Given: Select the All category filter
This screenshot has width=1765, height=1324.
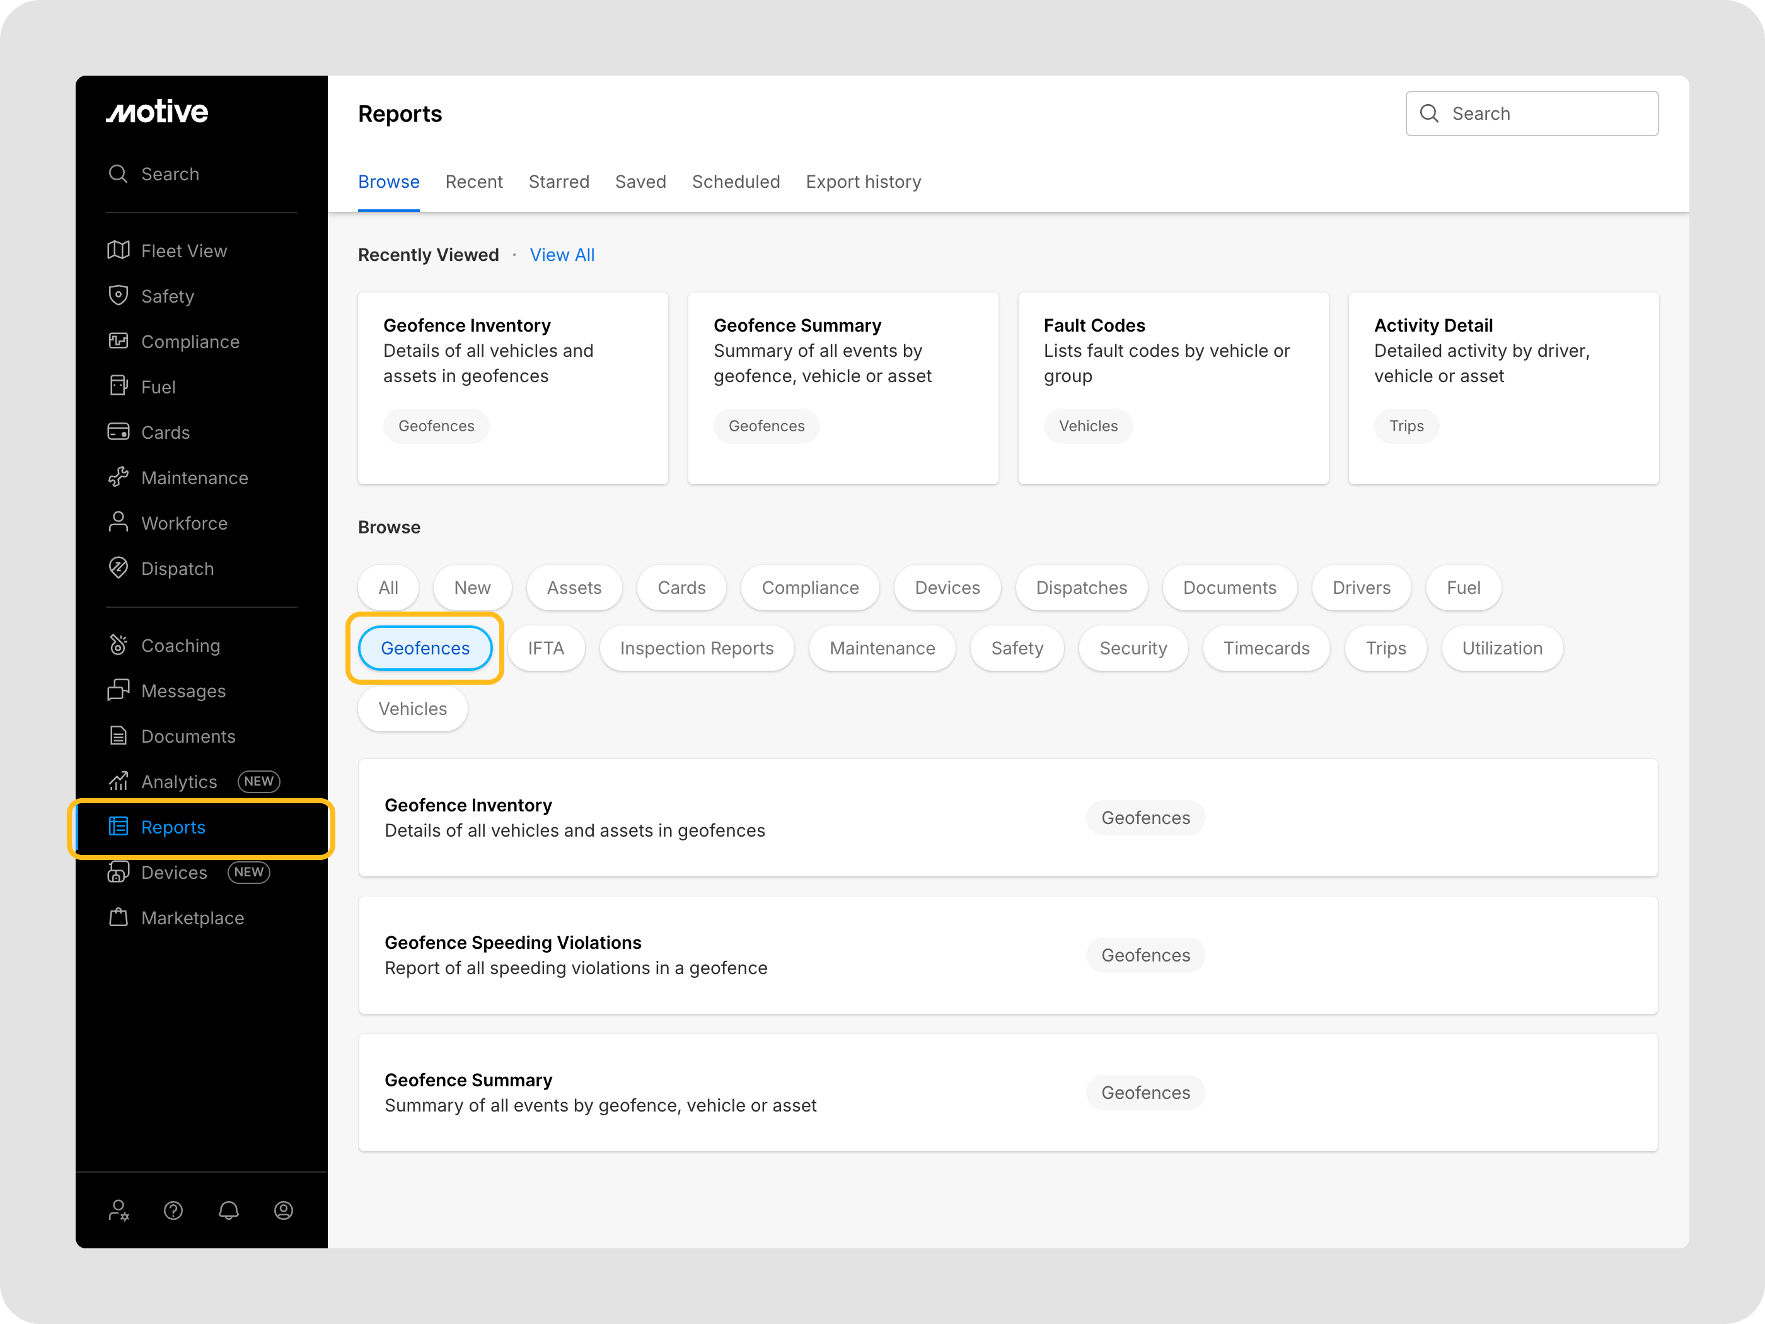Looking at the screenshot, I should [388, 588].
